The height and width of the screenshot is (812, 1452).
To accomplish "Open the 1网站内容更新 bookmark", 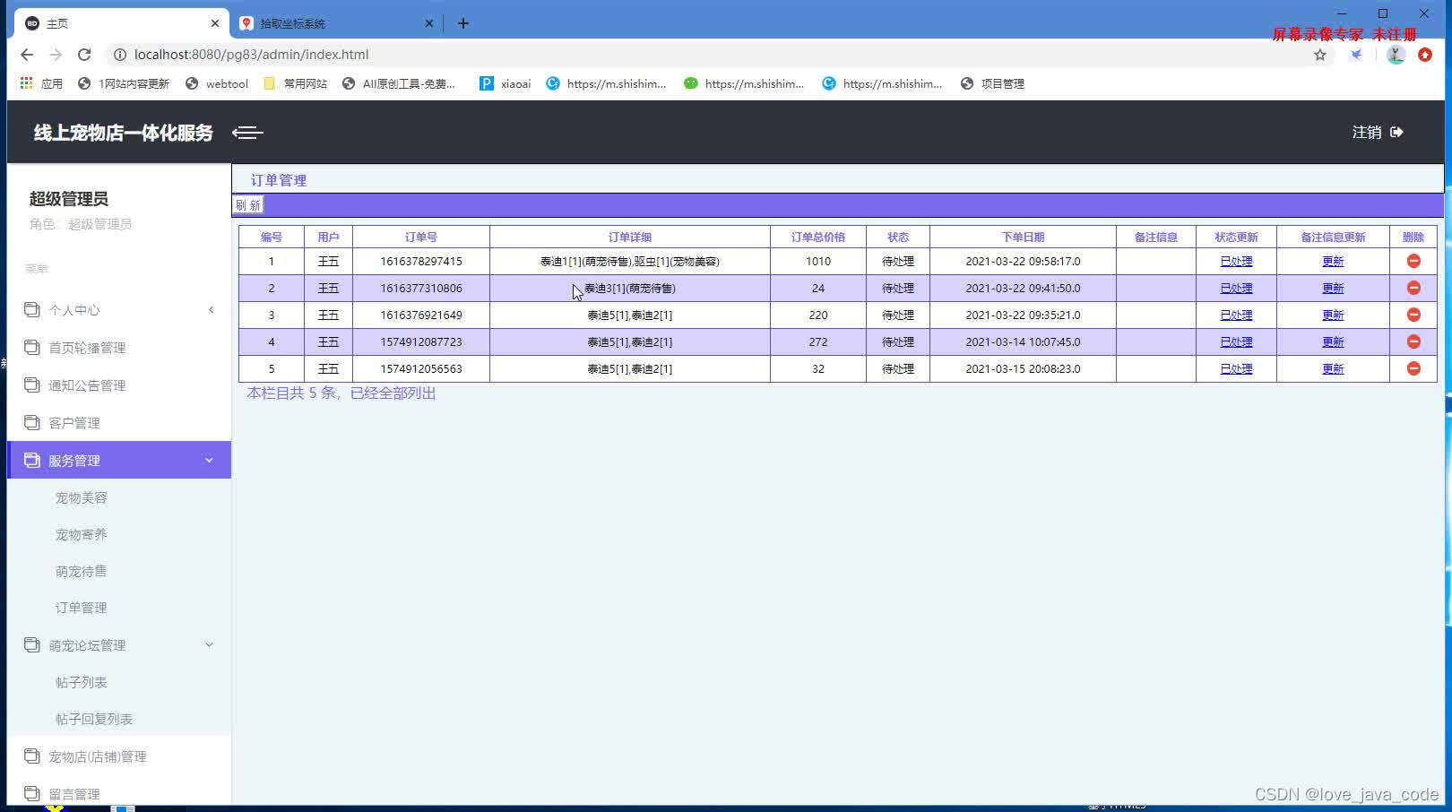I will pos(124,83).
